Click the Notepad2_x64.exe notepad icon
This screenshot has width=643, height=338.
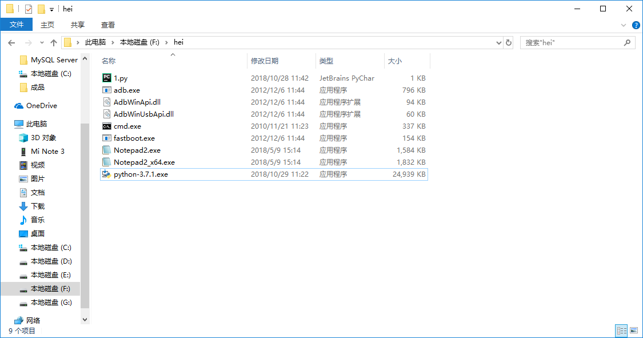click(107, 162)
